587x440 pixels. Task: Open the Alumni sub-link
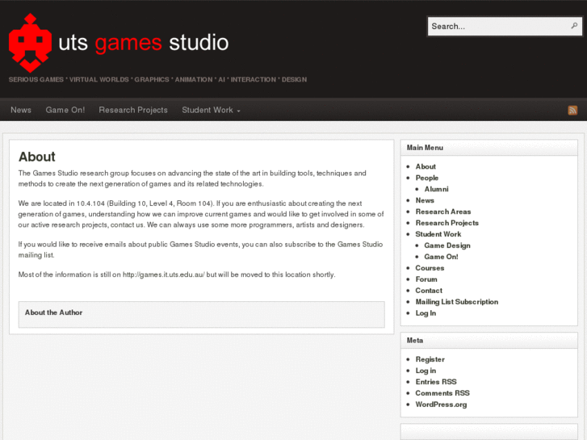tap(436, 189)
